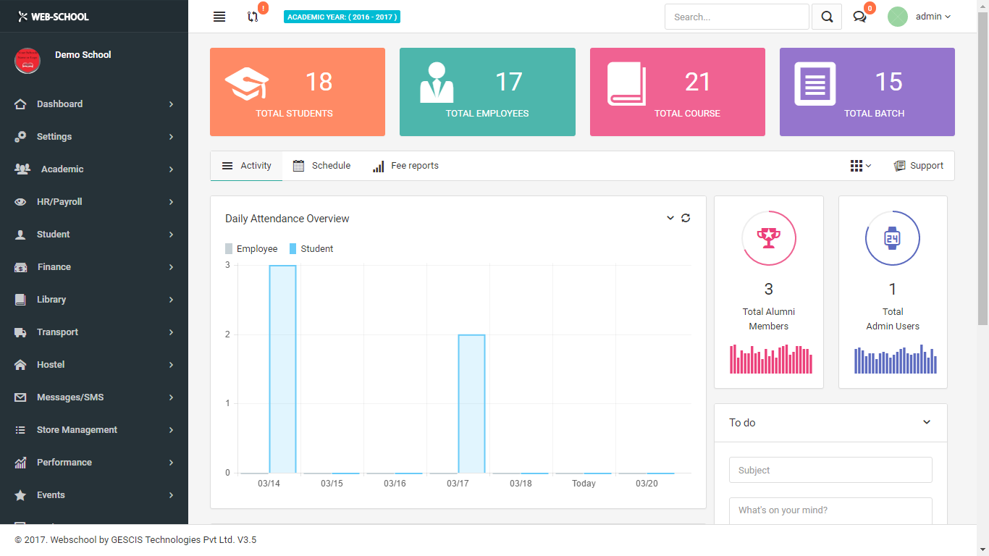Image resolution: width=989 pixels, height=556 pixels.
Task: Toggle Student series in chart legend
Action: pos(311,249)
